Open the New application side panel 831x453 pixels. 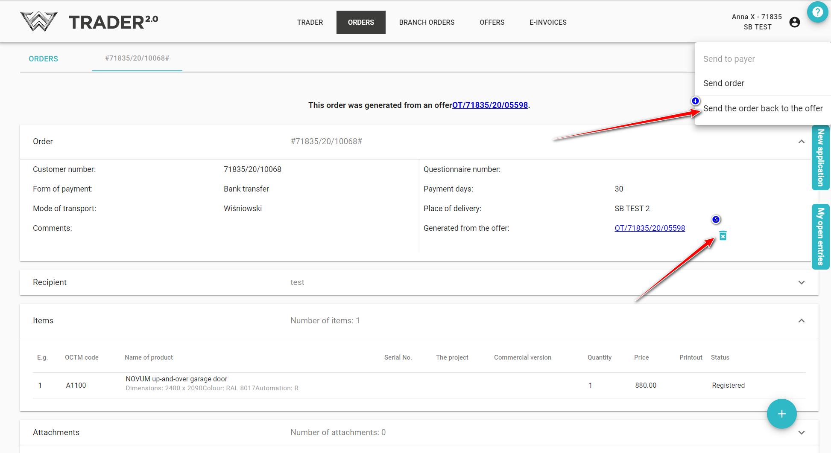(x=820, y=158)
